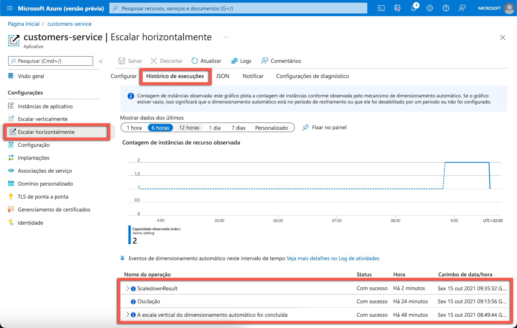The height and width of the screenshot is (328, 517).
Task: Open the directories and subscriptions filter icon
Action: point(397,8)
